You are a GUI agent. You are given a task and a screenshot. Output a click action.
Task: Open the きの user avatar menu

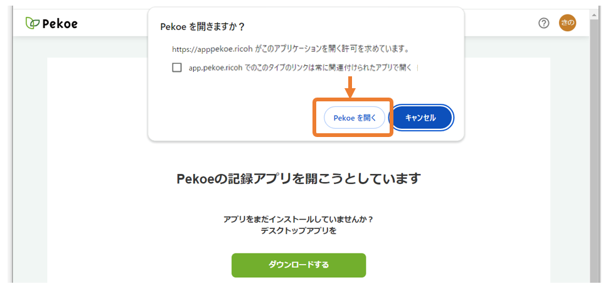pyautogui.click(x=567, y=23)
